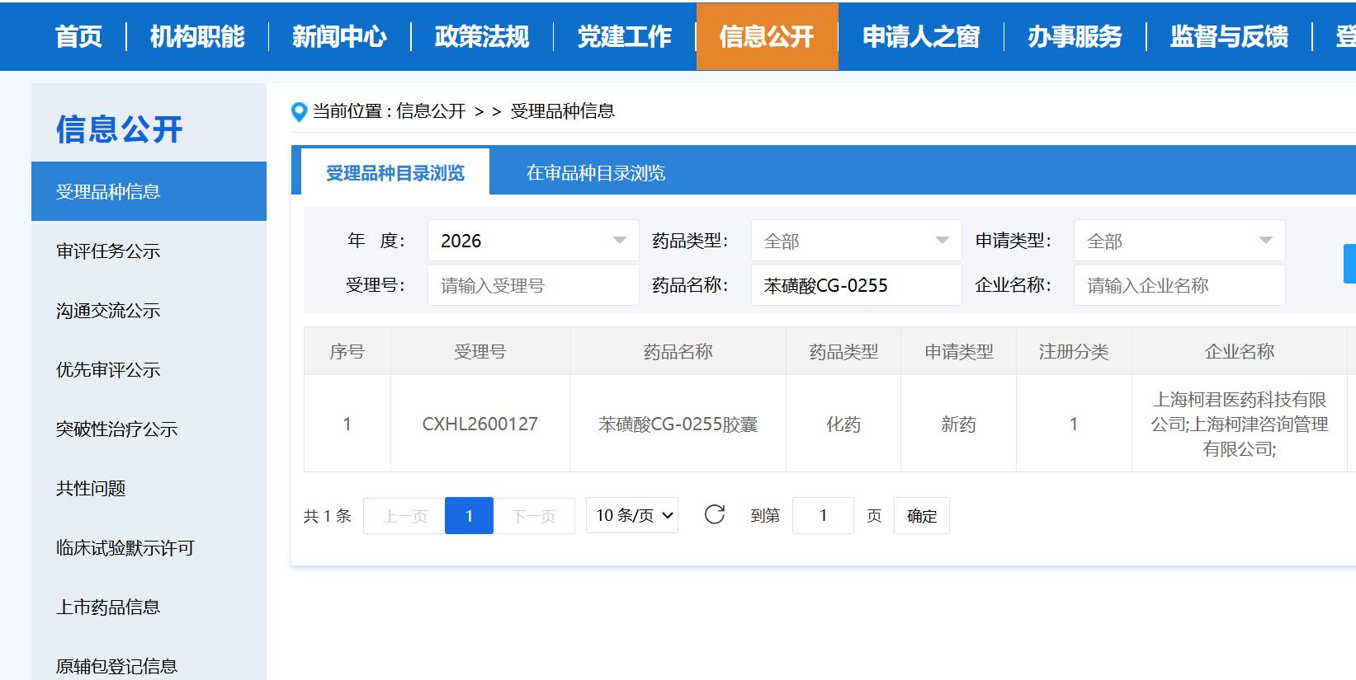Viewport: 1356px width, 680px height.
Task: Select 突破性治疗公示 in the sidebar
Action: 116,429
